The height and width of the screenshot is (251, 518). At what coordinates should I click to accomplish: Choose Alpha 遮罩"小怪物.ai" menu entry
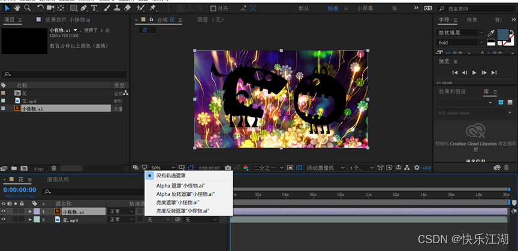tap(180, 186)
